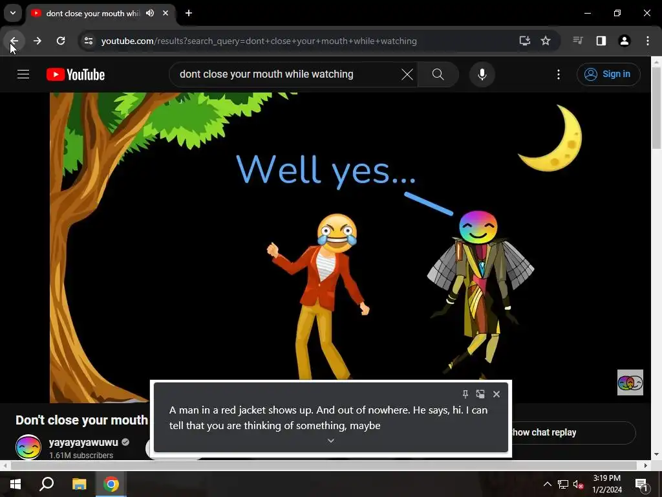
Task: Open File Explorer from taskbar
Action: [79, 484]
